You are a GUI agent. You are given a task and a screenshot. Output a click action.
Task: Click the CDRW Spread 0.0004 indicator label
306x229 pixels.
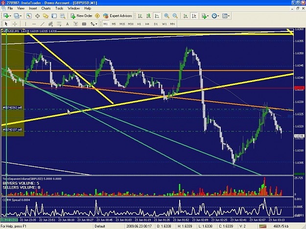[x=16, y=200]
